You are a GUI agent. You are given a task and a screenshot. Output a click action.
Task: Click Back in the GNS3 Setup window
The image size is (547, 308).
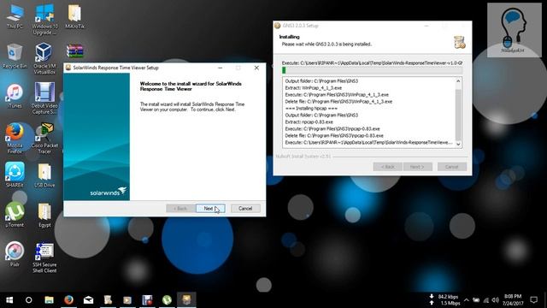coord(387,167)
